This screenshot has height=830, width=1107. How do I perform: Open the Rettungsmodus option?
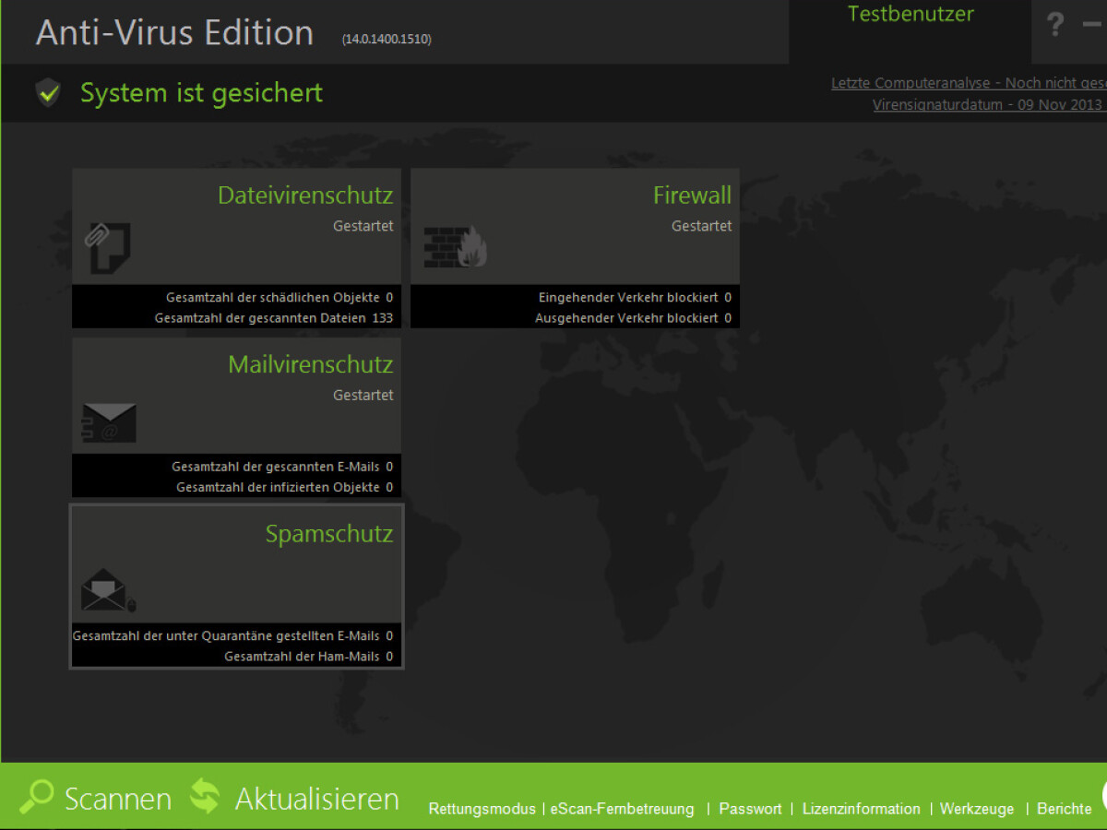482,809
